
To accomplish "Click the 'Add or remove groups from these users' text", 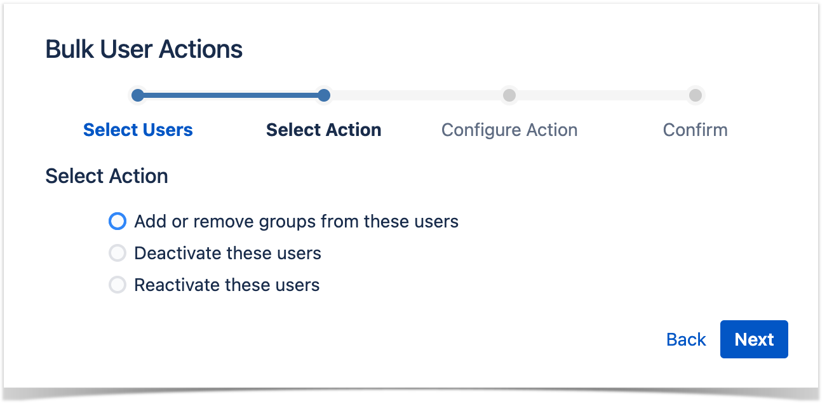I will tap(296, 221).
